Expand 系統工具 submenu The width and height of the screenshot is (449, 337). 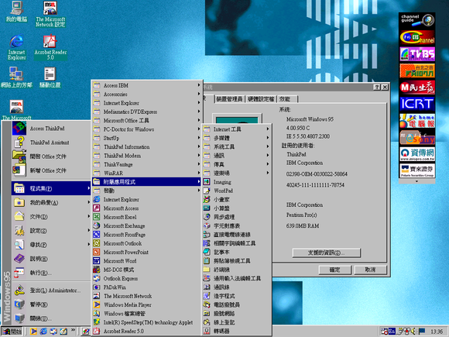[237, 146]
